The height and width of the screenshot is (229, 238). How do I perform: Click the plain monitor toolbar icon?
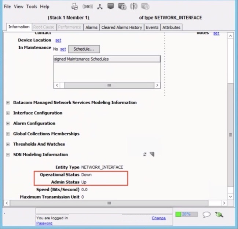click(x=110, y=6)
